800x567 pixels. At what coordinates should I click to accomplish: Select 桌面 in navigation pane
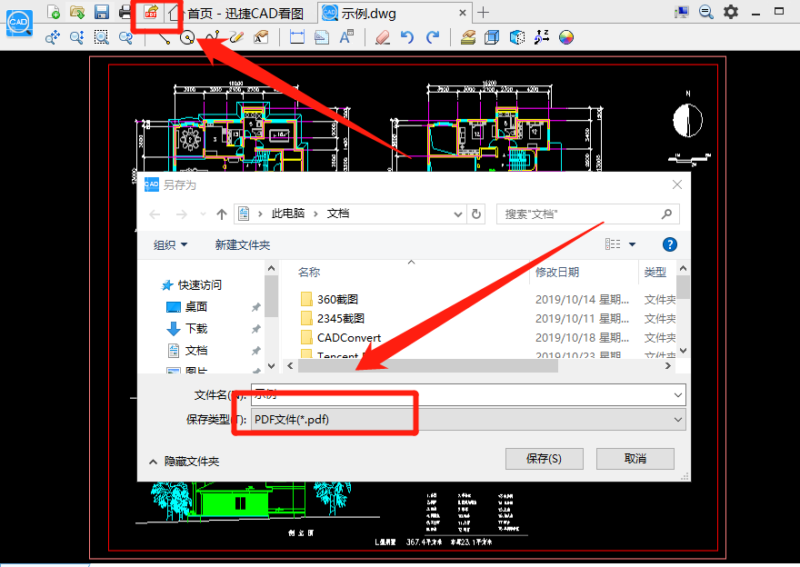186,307
